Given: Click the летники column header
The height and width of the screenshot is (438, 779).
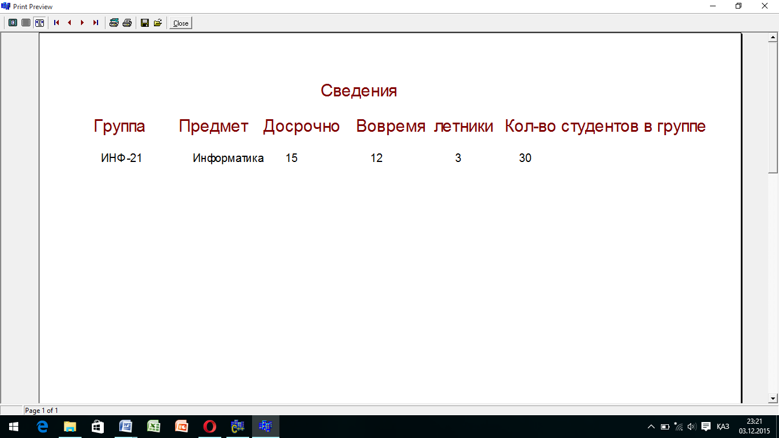Looking at the screenshot, I should coord(464,127).
